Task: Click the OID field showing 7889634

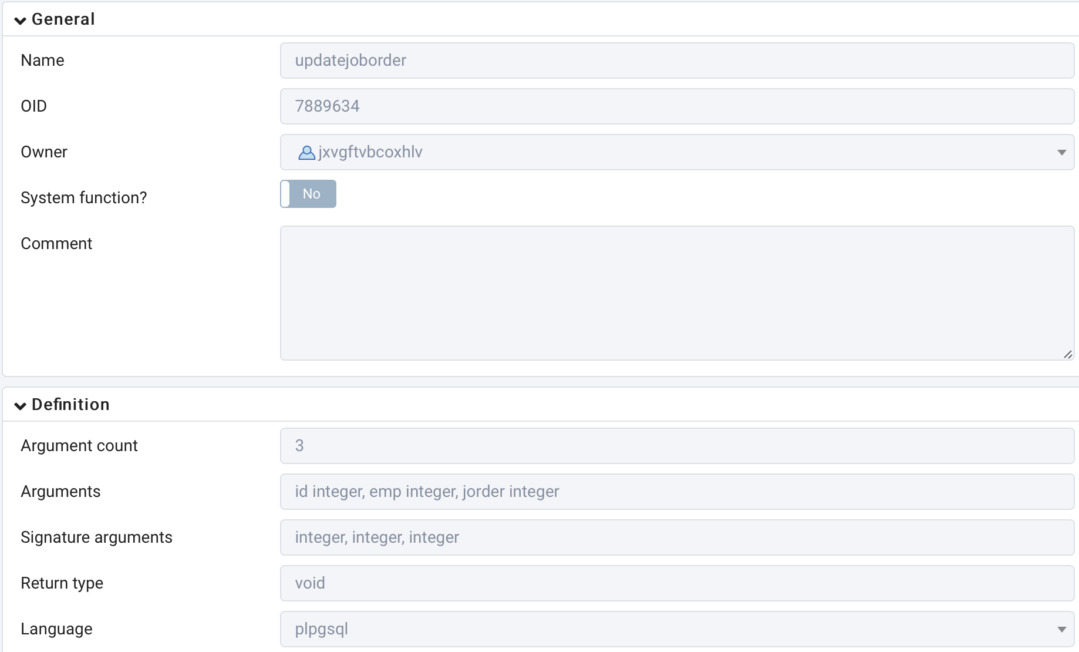Action: point(677,106)
